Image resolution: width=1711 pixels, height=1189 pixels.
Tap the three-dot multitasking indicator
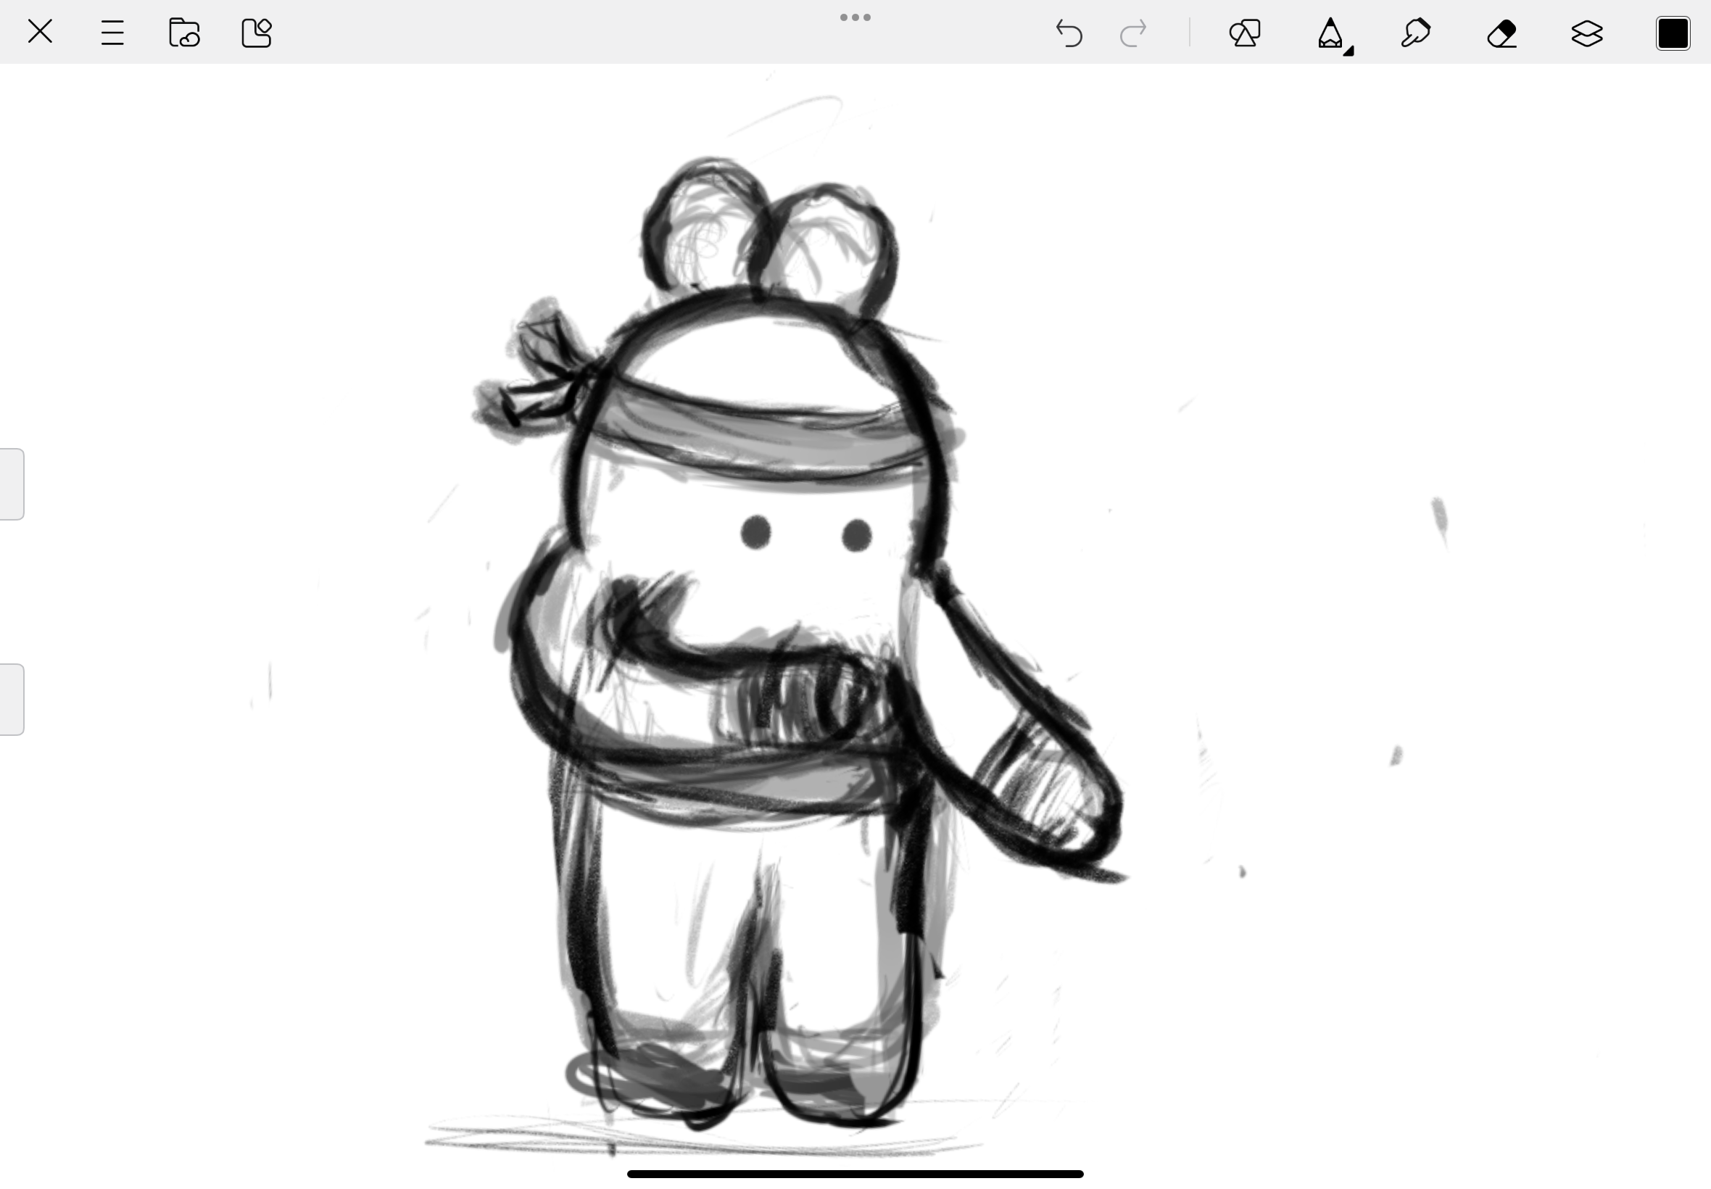click(855, 17)
